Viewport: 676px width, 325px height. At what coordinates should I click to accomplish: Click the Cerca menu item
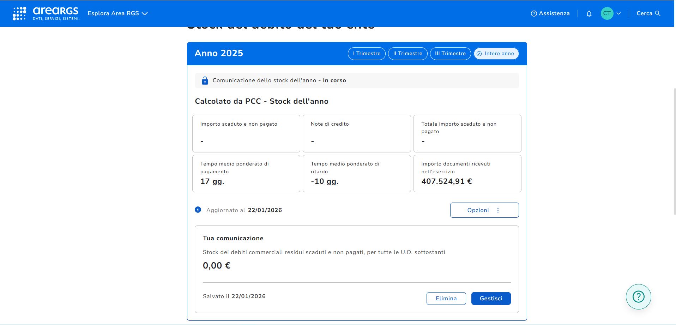tap(644, 13)
